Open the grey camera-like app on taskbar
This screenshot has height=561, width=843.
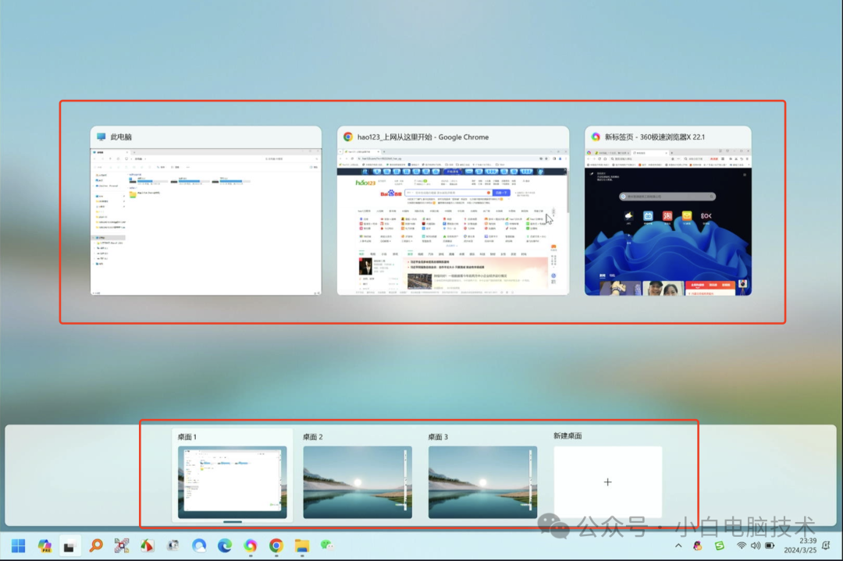pyautogui.click(x=173, y=546)
